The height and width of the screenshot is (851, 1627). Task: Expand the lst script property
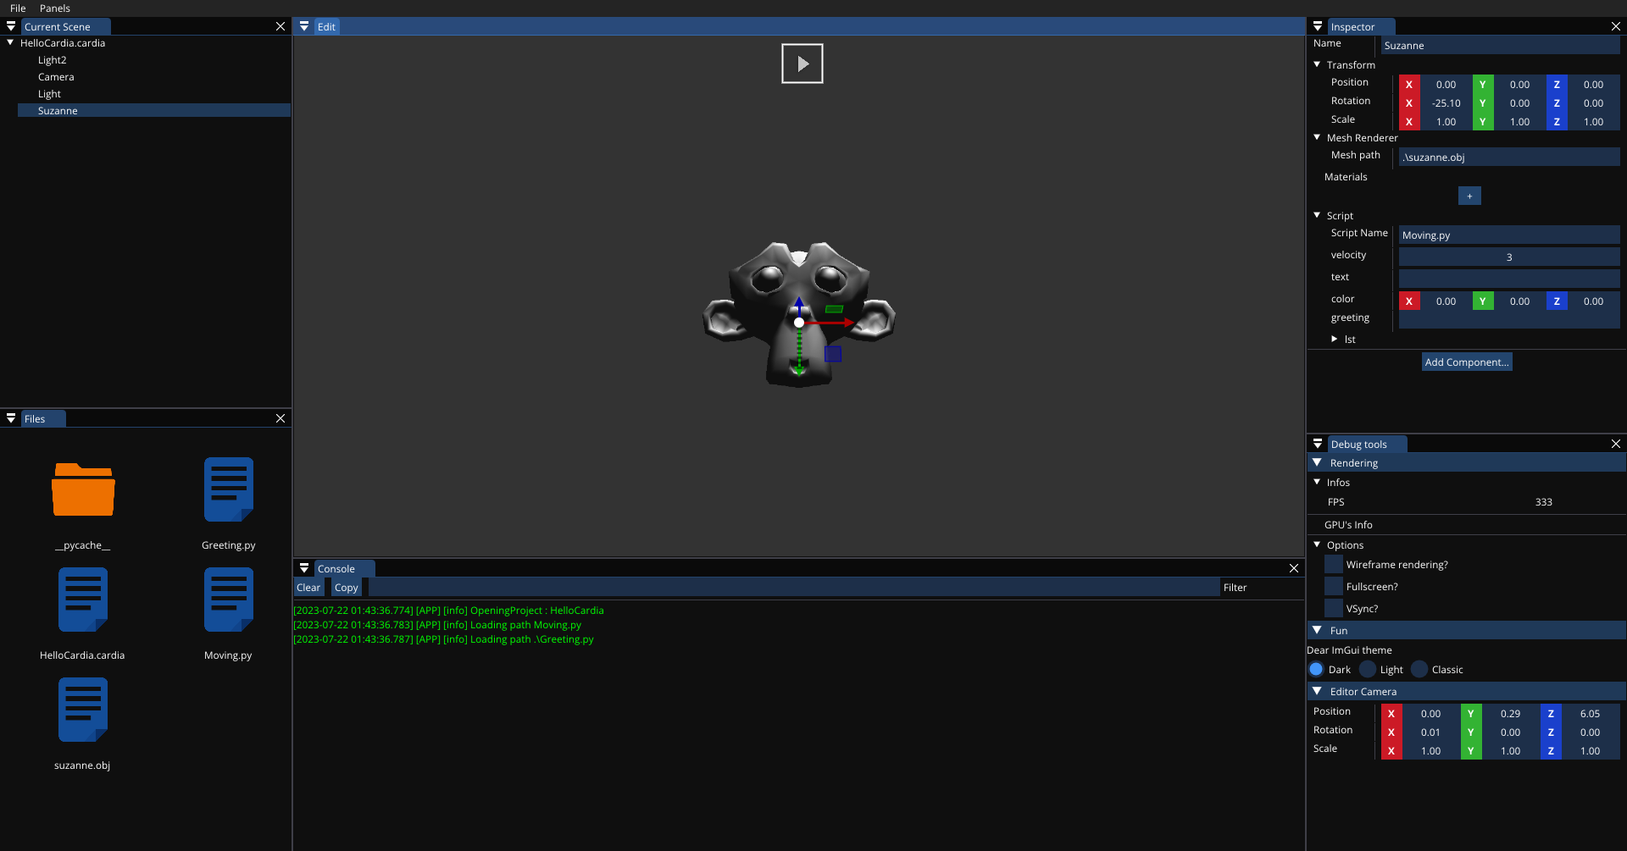pyautogui.click(x=1335, y=340)
